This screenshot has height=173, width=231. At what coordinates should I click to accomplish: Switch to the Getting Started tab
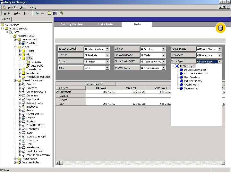[x=72, y=24]
